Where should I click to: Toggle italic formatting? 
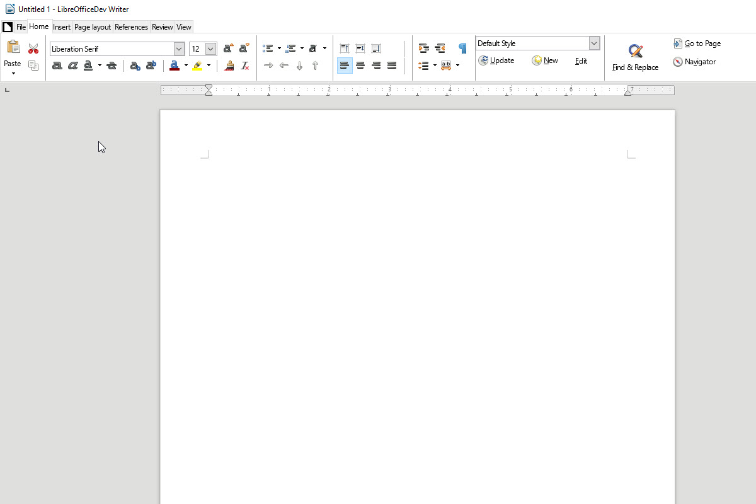click(73, 65)
